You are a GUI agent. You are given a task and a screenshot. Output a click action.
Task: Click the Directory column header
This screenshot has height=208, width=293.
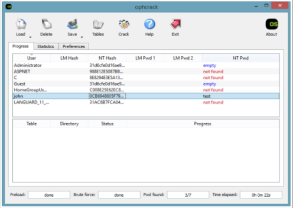click(x=69, y=124)
